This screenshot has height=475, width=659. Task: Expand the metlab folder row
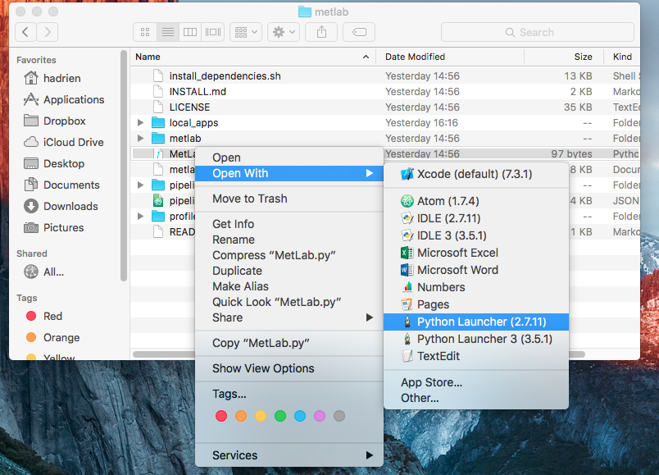(141, 138)
